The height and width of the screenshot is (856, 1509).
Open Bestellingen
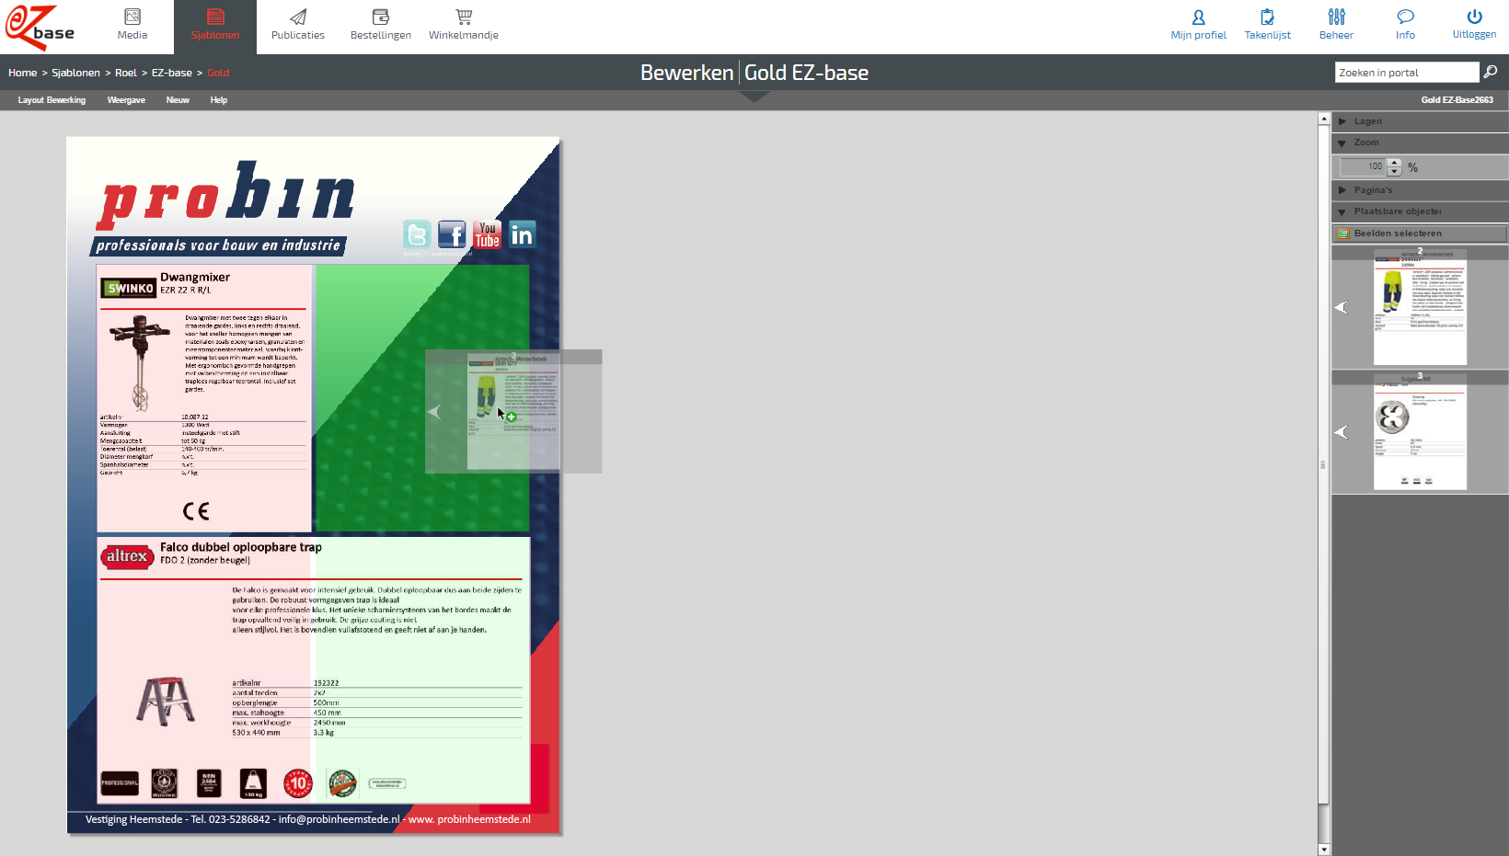point(381,26)
